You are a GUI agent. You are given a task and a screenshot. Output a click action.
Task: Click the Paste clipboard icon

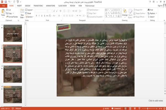point(3,11)
